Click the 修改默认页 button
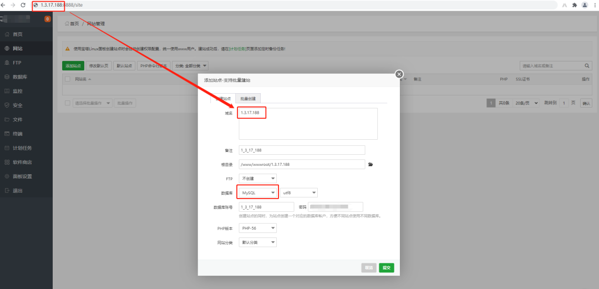The height and width of the screenshot is (289, 599). point(99,66)
